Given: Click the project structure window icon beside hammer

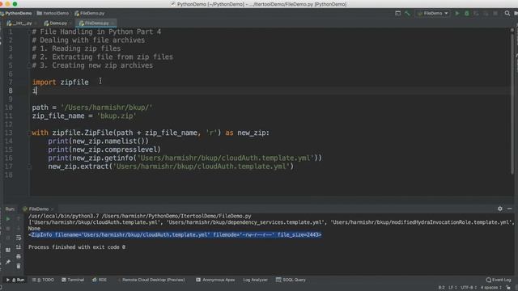Looking at the screenshot, I should (x=397, y=14).
